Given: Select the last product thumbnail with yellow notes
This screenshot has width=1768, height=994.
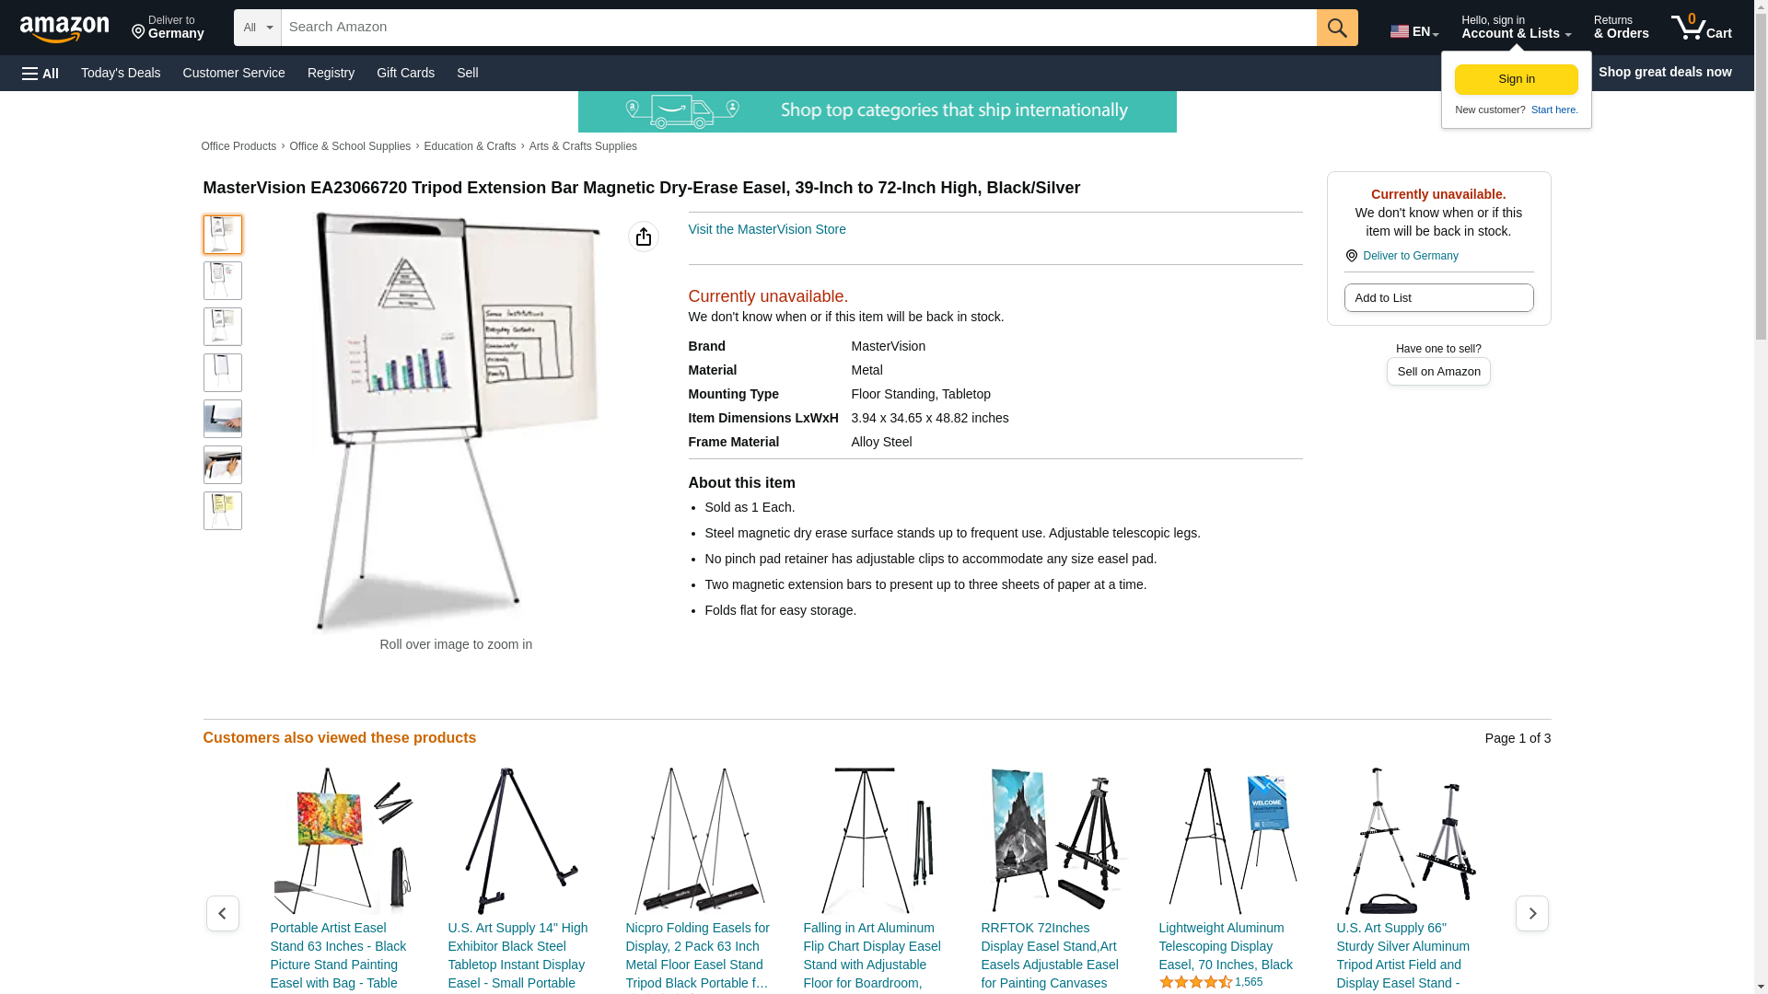Looking at the screenshot, I should (223, 511).
